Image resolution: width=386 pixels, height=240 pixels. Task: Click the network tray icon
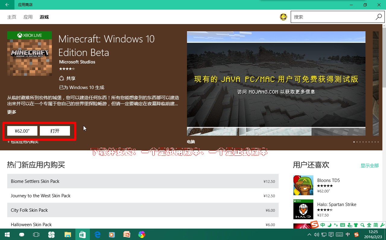click(324, 234)
